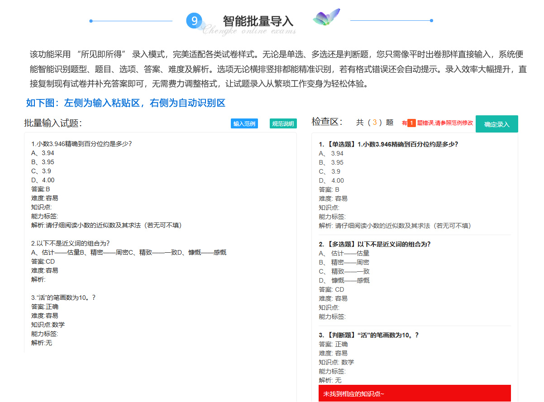The height and width of the screenshot is (402, 544).
Task: Click the 解析:无 line in input box
Action: point(42,343)
